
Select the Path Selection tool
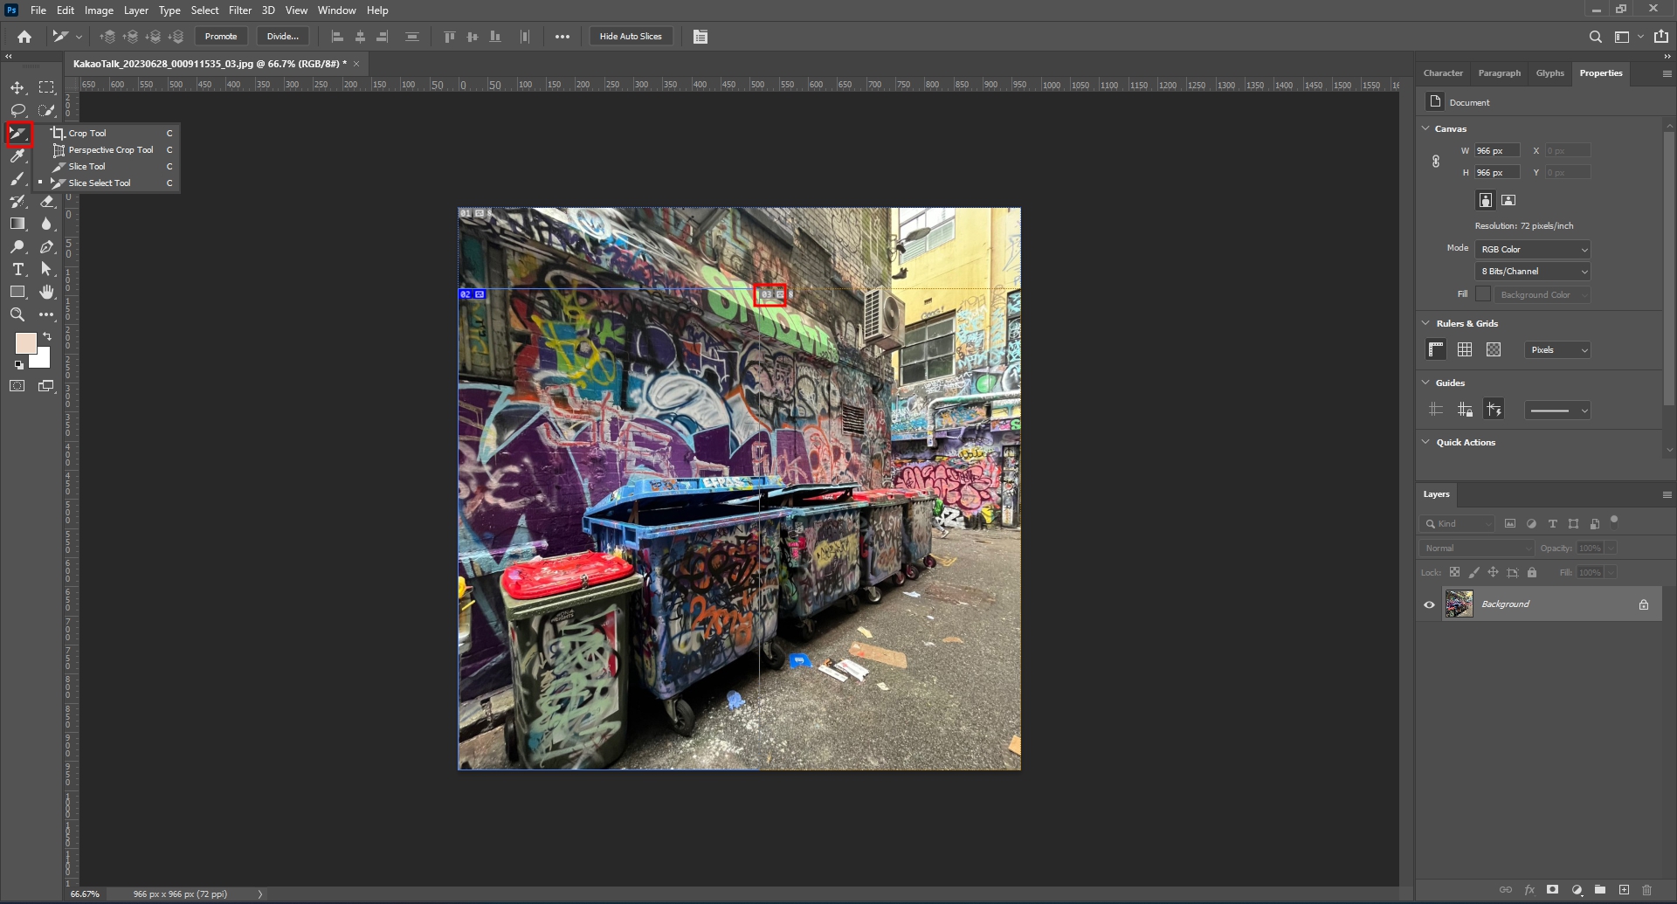pos(47,270)
